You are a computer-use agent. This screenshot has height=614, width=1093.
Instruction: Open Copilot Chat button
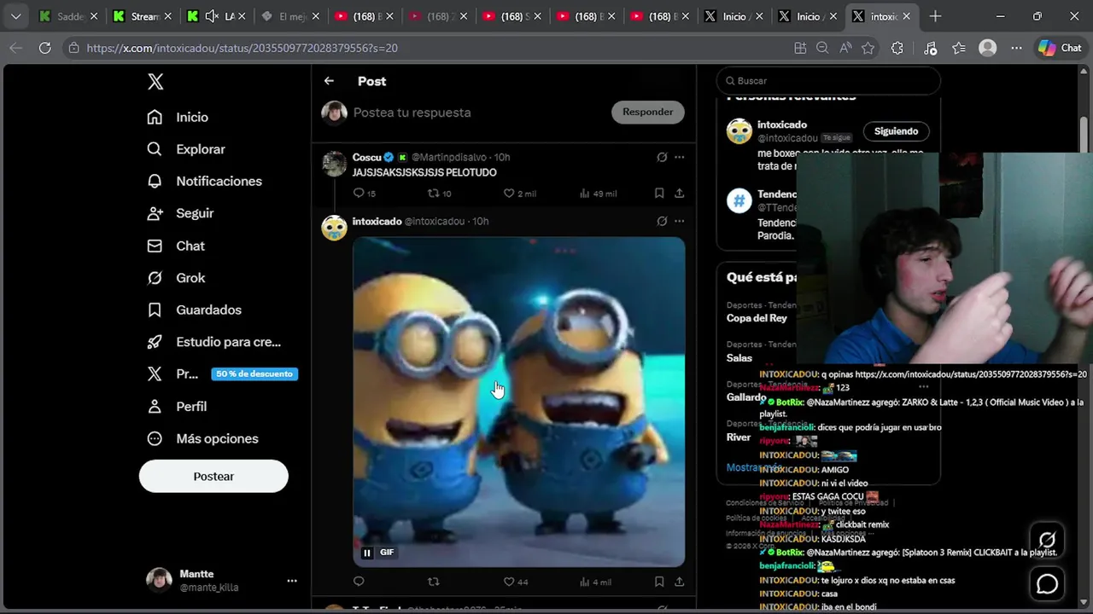point(1060,48)
